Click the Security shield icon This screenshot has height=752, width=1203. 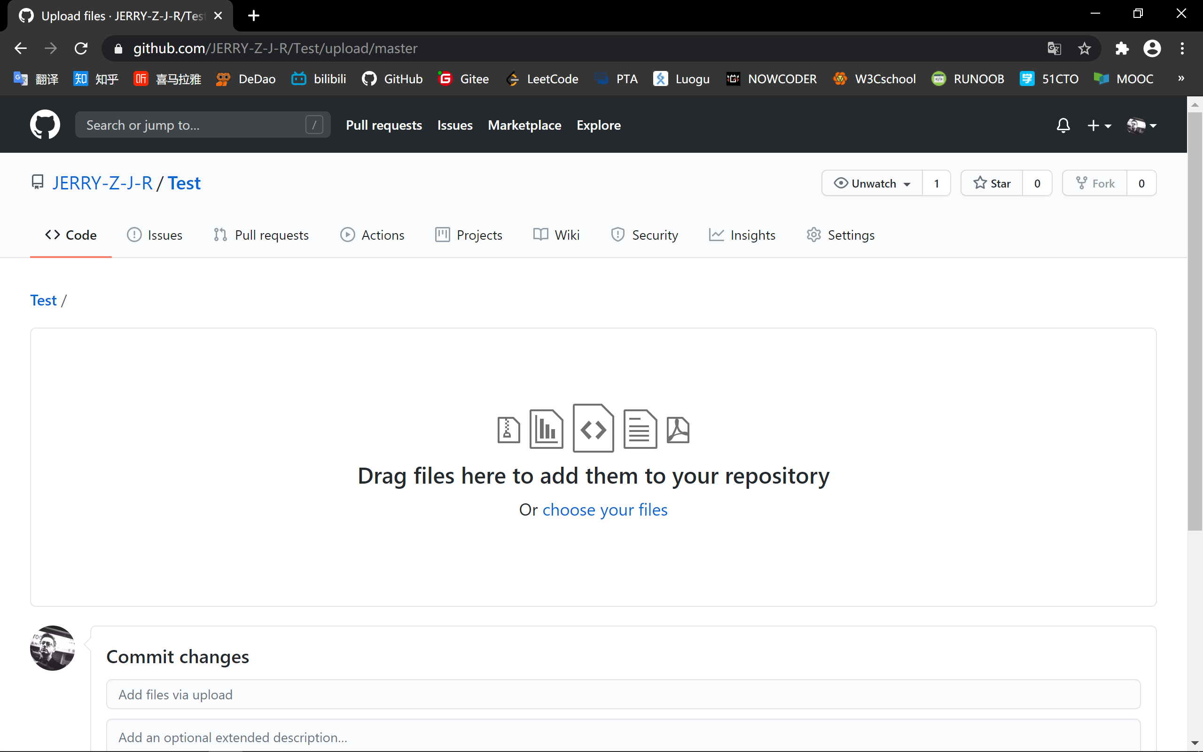617,234
